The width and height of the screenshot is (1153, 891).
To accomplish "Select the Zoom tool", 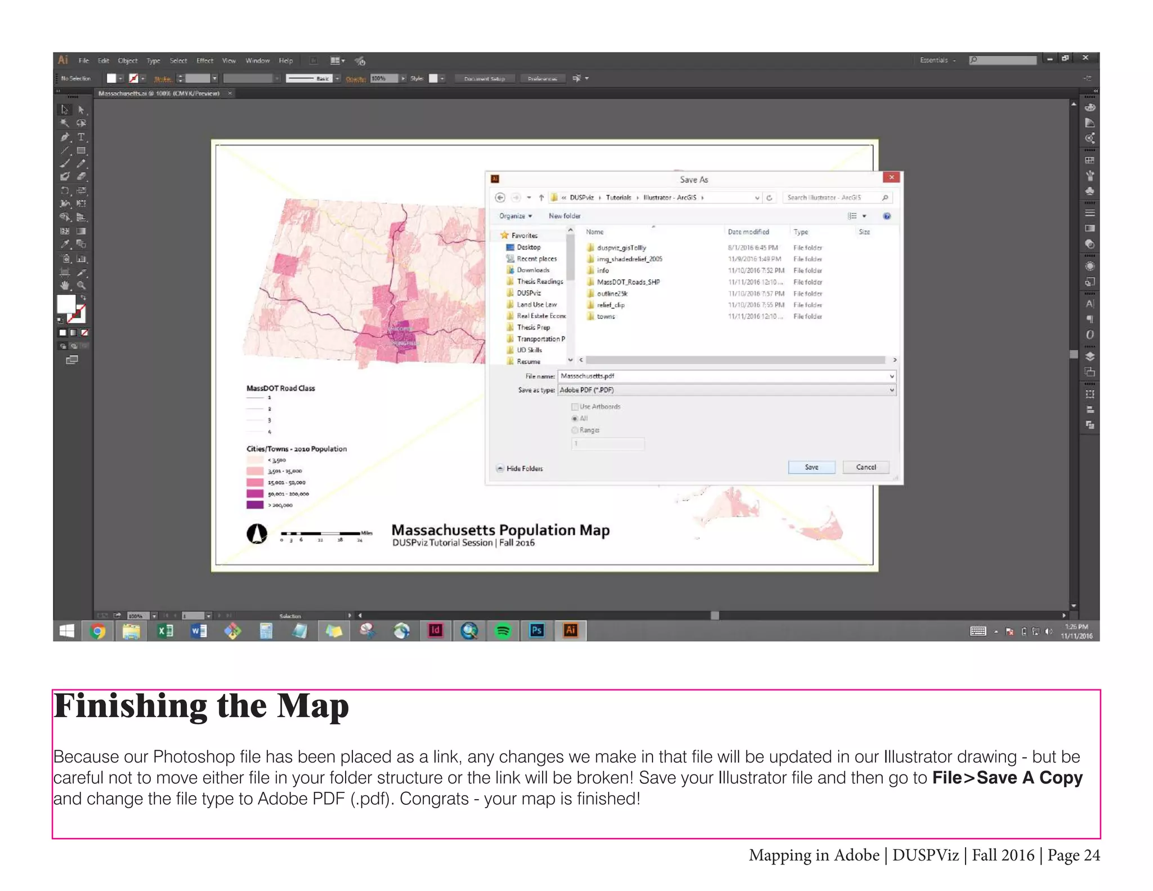I will pos(81,286).
